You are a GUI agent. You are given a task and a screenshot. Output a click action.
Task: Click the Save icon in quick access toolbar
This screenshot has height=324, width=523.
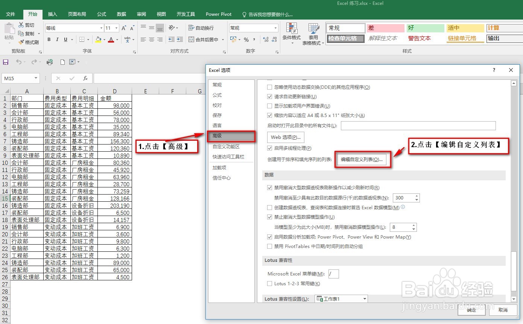click(x=6, y=62)
